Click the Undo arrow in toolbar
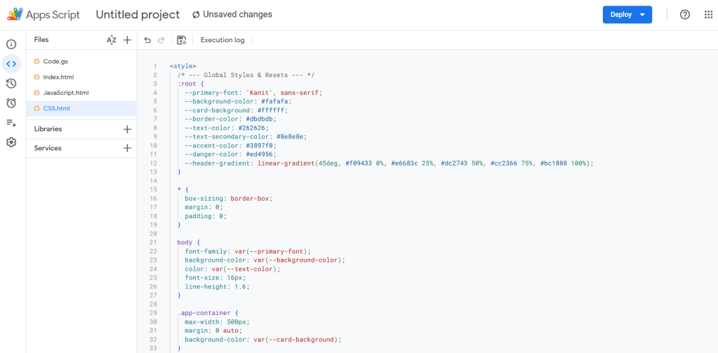Viewport: 718px width, 353px height. tap(147, 40)
